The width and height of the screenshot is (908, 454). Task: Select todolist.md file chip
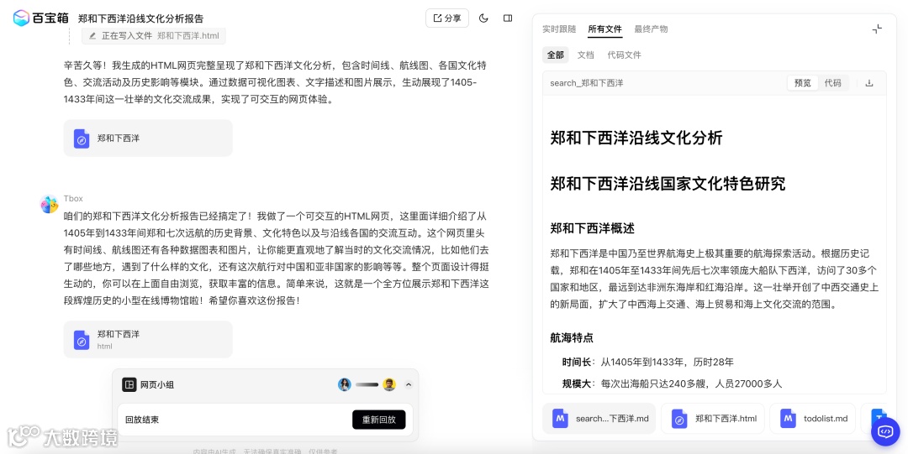point(812,418)
